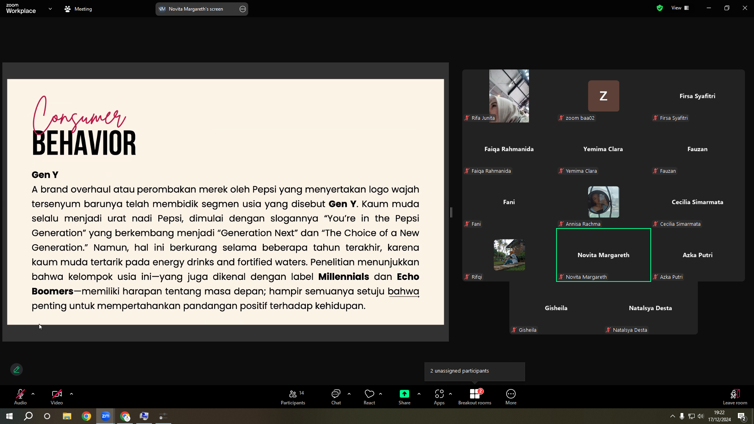Screen dimensions: 754x424
Task: Select Rifqi's profile picture tile
Action: point(509,255)
